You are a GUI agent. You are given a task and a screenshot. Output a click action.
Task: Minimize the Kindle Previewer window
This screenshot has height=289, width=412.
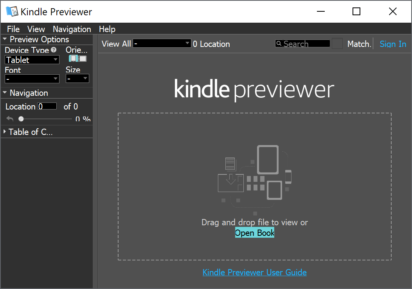click(321, 11)
